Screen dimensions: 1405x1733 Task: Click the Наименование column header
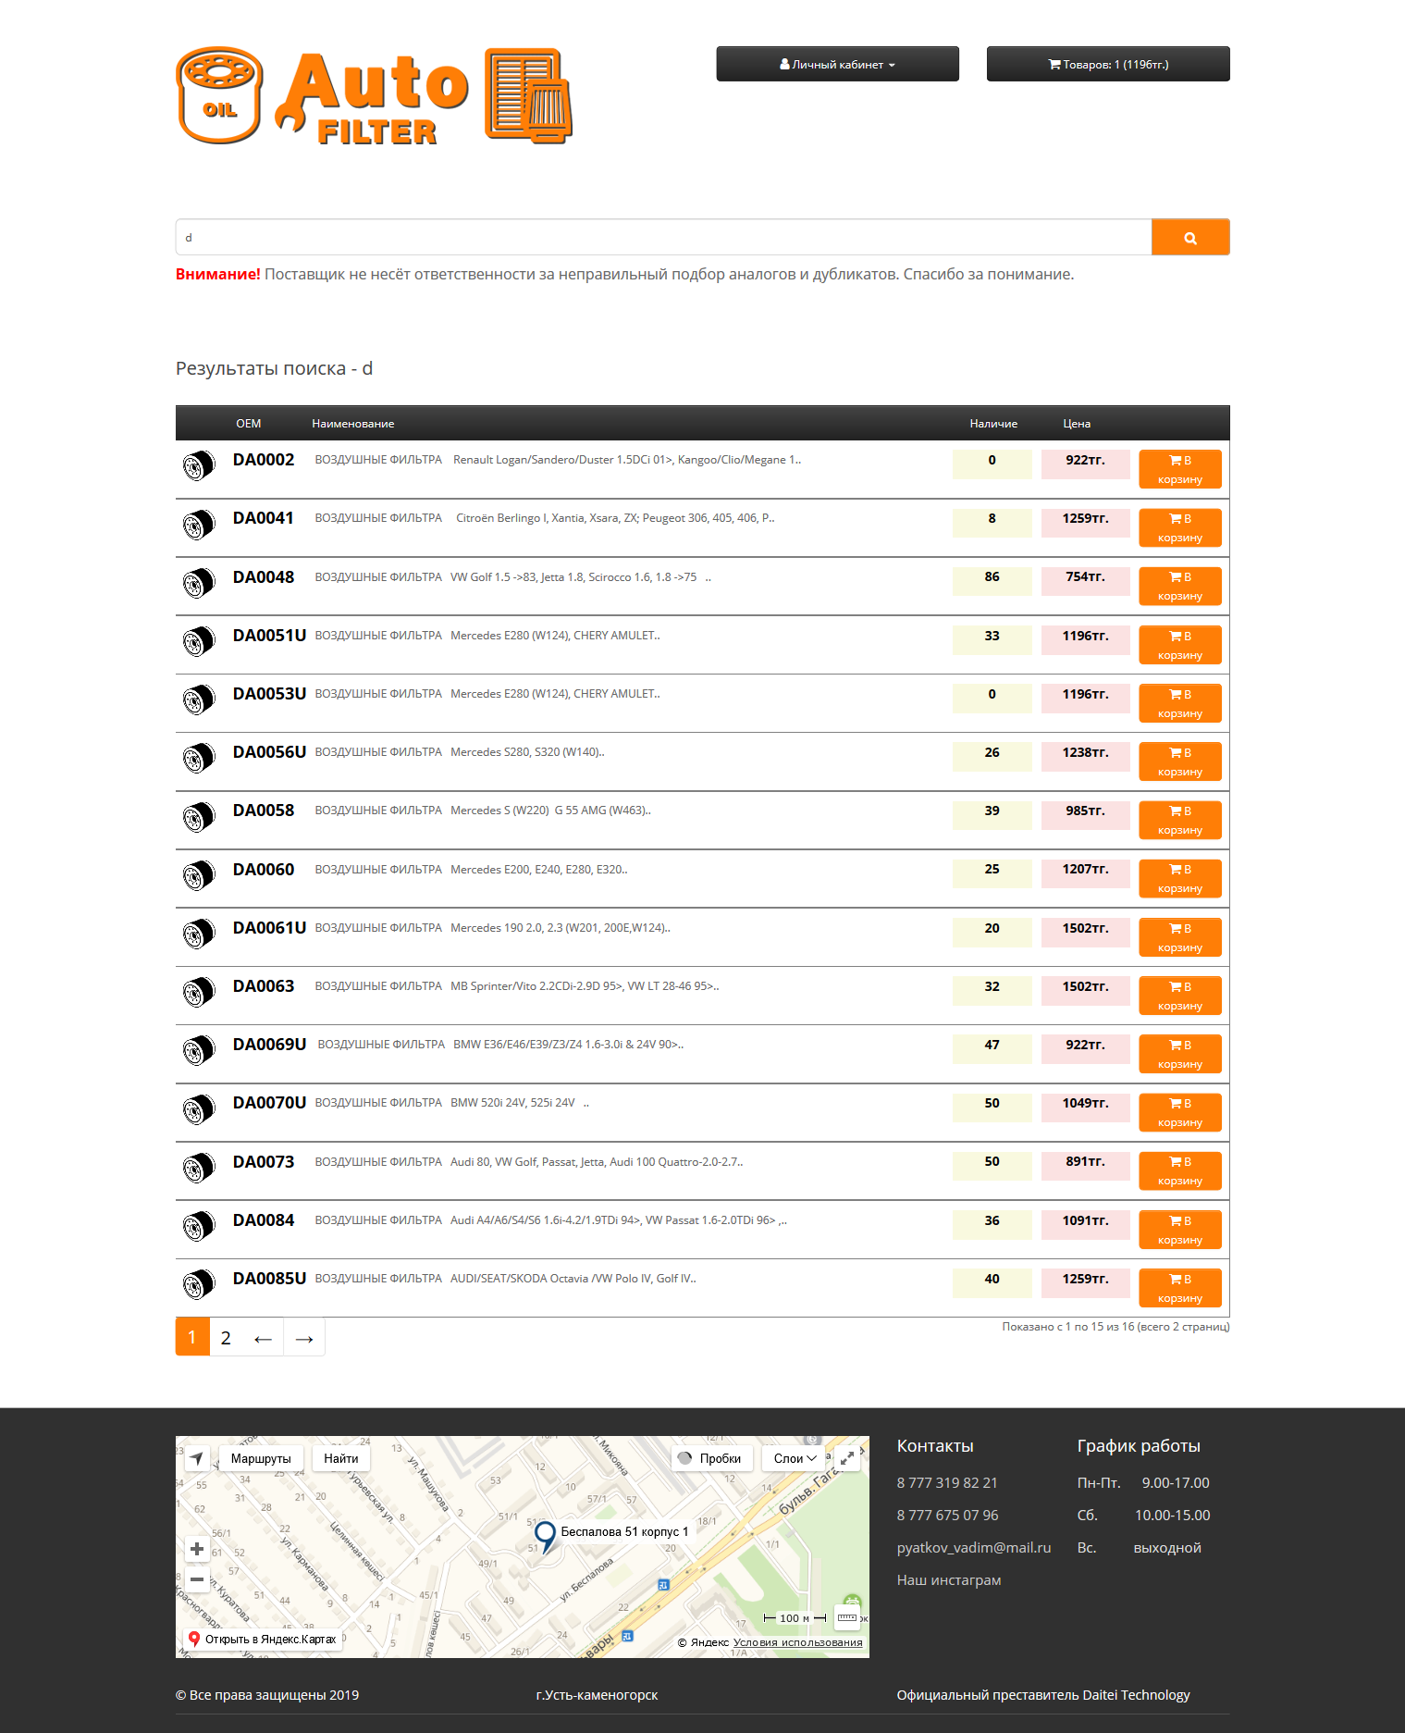tap(353, 423)
